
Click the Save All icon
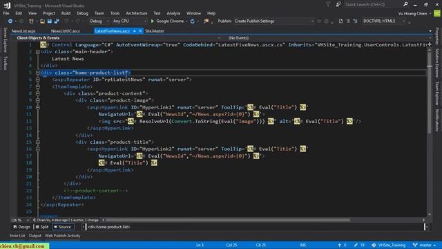pos(57,21)
